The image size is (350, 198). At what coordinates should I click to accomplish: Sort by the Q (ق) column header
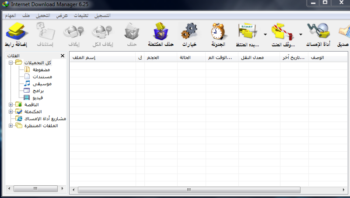(140, 58)
